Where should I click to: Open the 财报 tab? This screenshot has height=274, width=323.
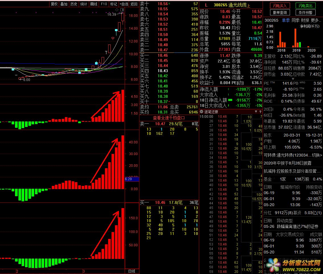pyautogui.click(x=305, y=20)
